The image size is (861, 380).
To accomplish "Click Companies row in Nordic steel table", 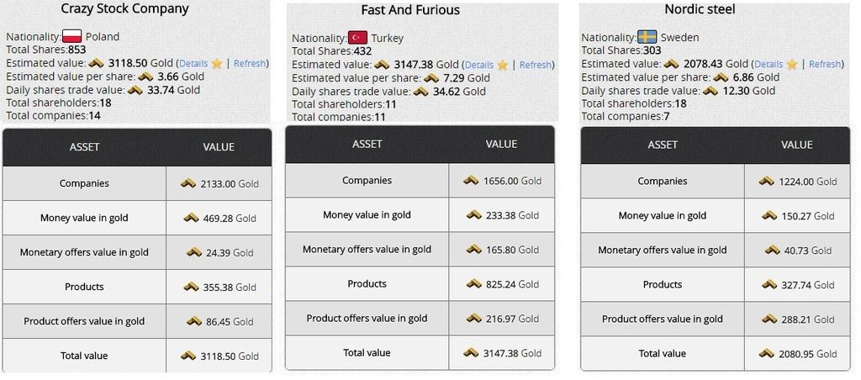I will tap(663, 181).
